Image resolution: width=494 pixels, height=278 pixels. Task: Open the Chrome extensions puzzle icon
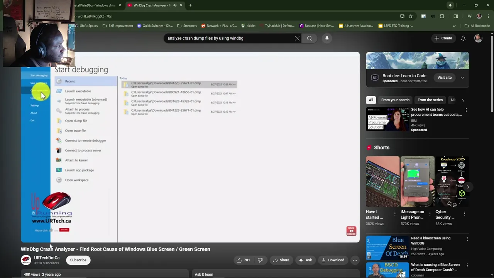442,16
